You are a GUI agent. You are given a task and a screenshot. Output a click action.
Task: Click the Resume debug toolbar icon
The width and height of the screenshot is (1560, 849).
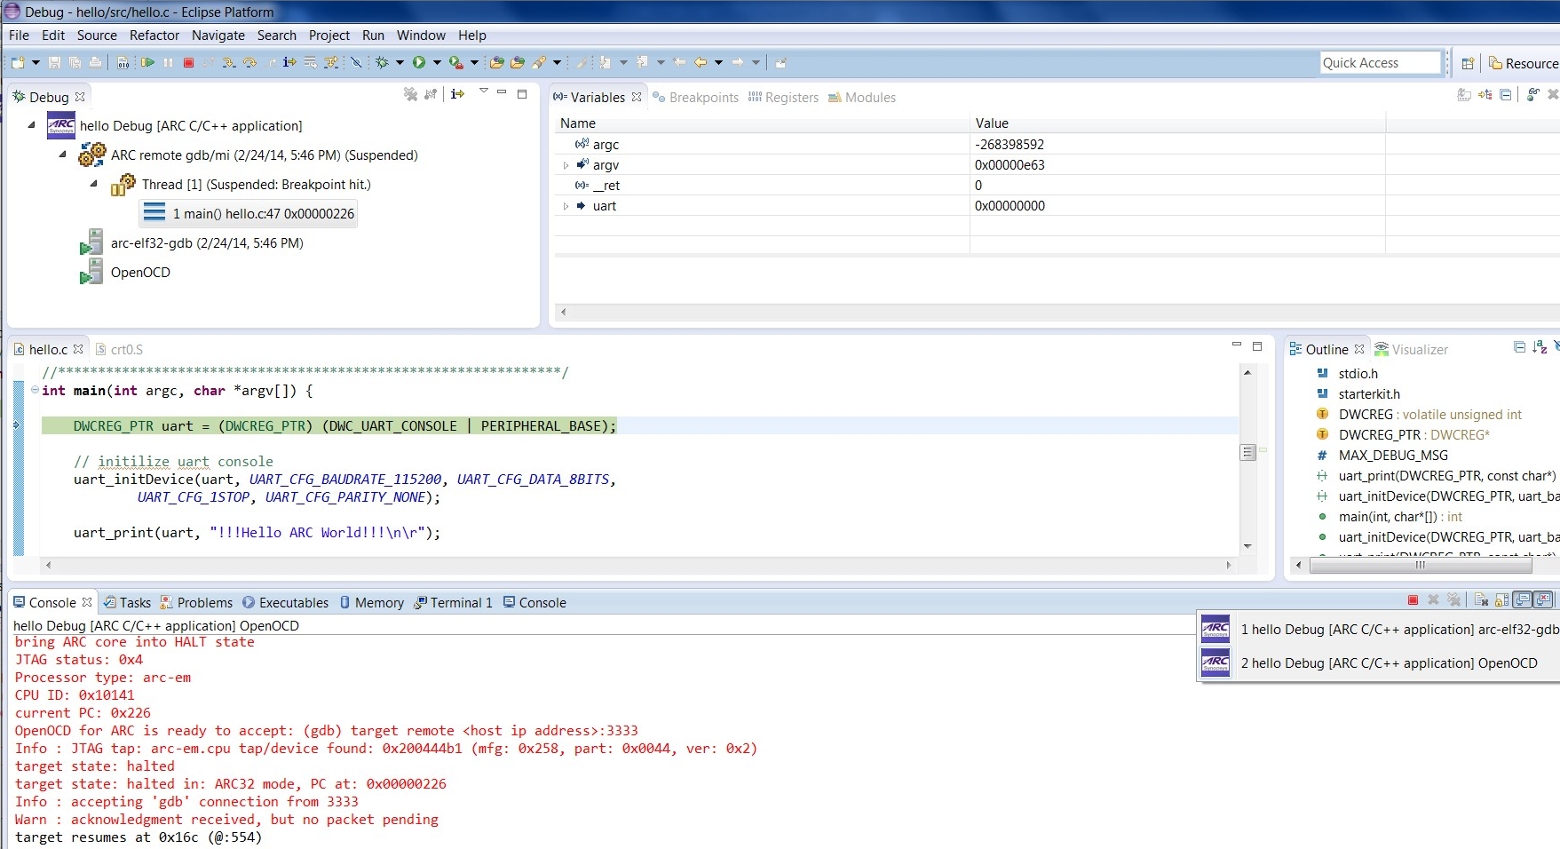[x=147, y=62]
